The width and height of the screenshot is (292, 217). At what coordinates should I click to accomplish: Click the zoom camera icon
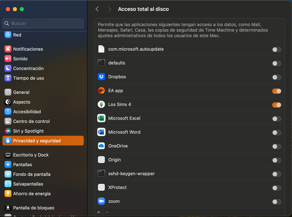click(x=101, y=201)
